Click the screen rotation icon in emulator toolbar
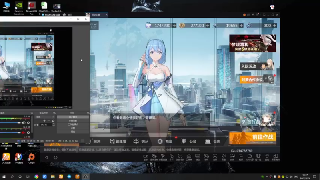This screenshot has height=180, width=320. point(276,156)
